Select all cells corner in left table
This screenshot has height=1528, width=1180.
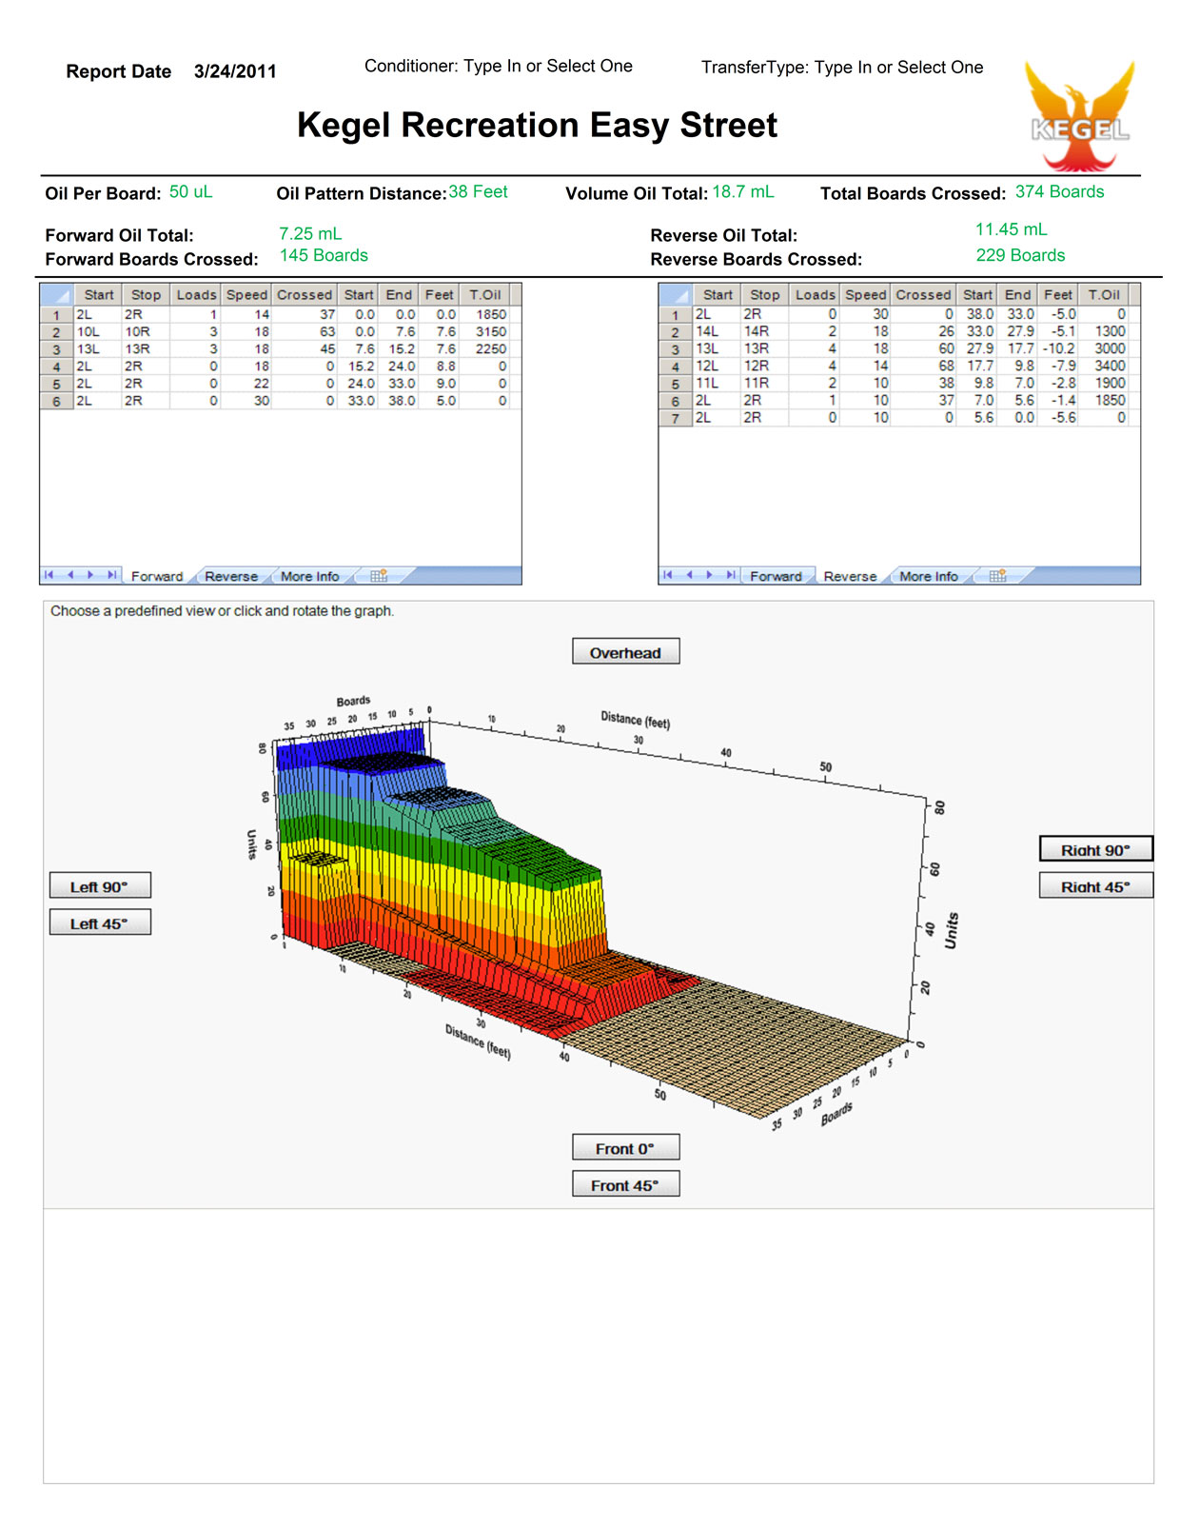click(x=56, y=295)
